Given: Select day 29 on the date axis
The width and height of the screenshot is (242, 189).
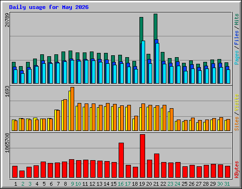Looking at the screenshot, I should point(213,184).
